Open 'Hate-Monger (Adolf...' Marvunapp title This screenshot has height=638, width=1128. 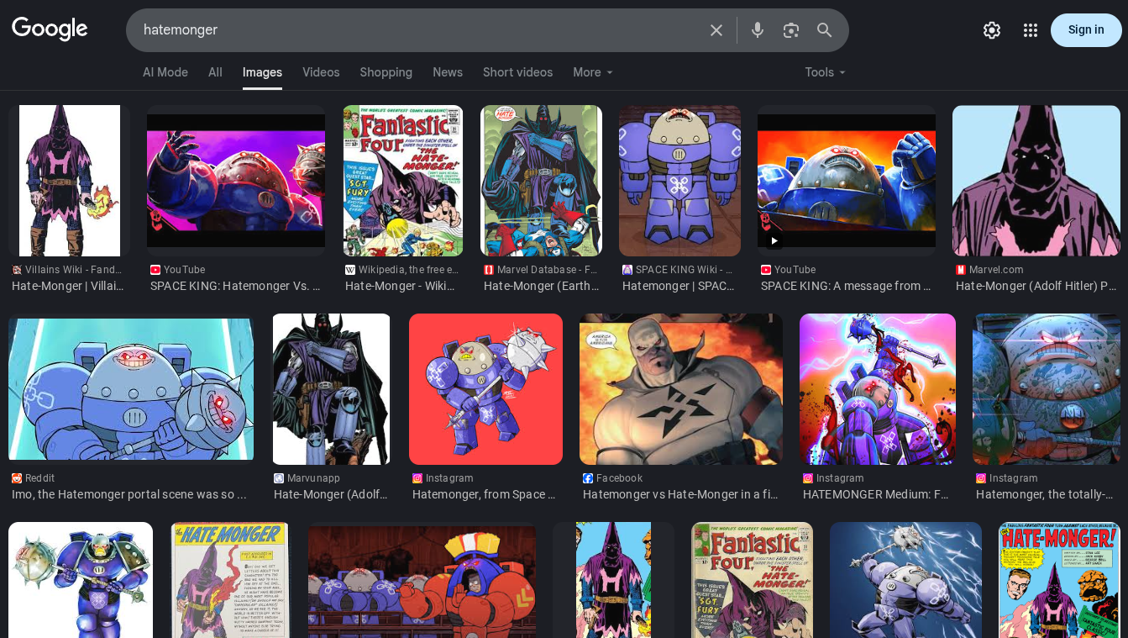[x=331, y=494]
